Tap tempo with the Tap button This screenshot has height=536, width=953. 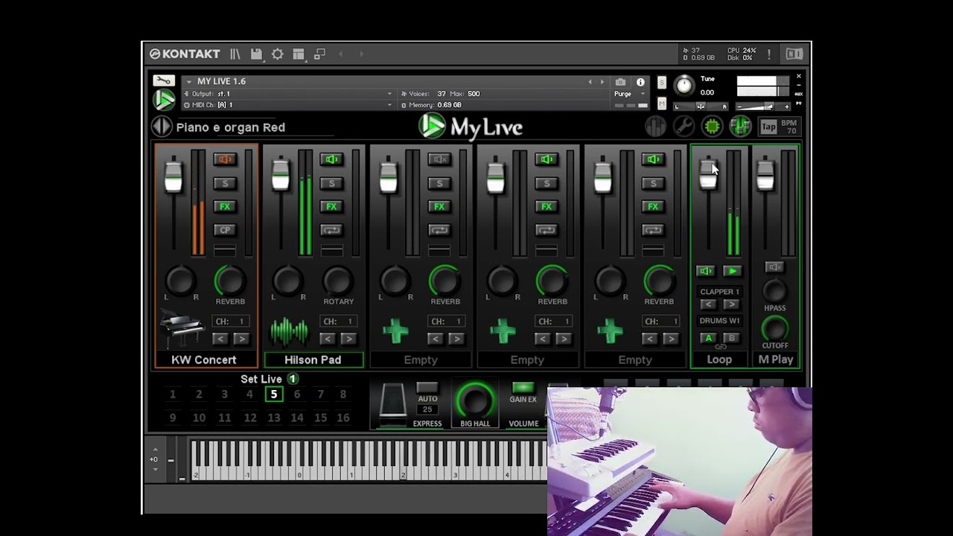tap(768, 127)
